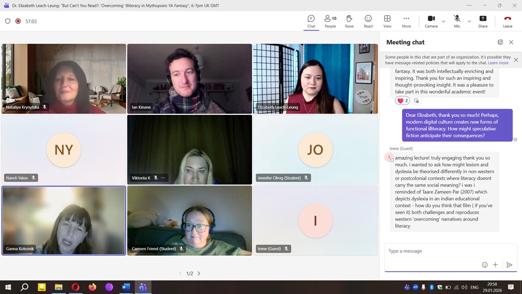Open the Chat panel tab
Image resolution: width=522 pixels, height=294 pixels.
(x=311, y=21)
